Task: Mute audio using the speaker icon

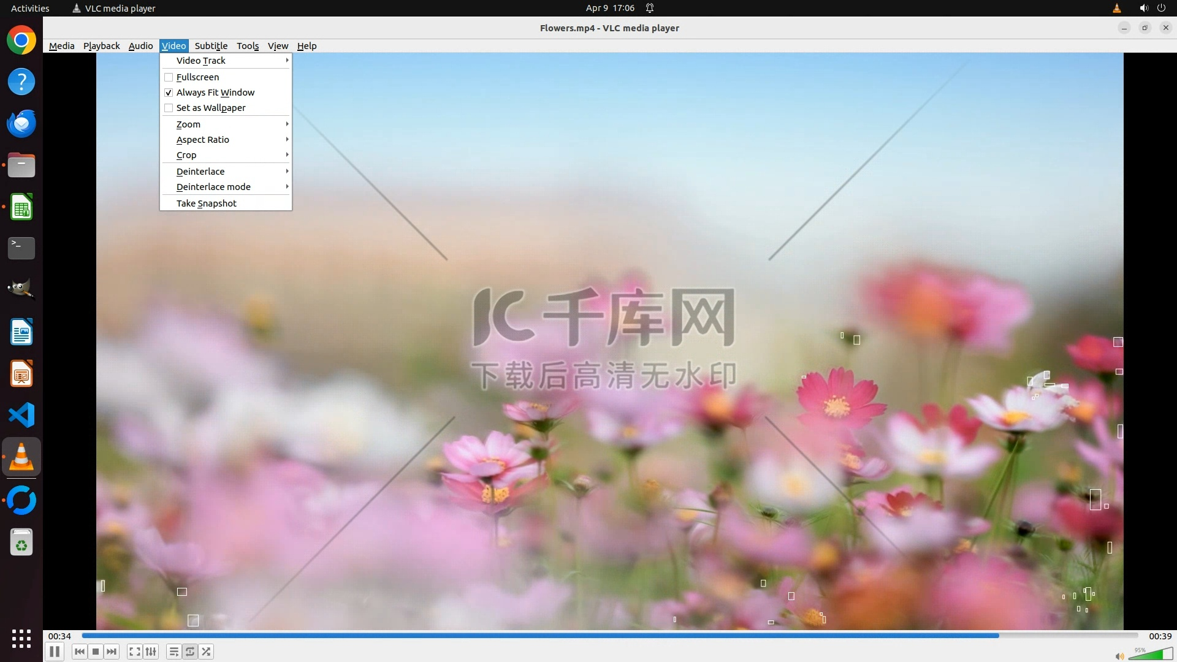Action: 1119,656
